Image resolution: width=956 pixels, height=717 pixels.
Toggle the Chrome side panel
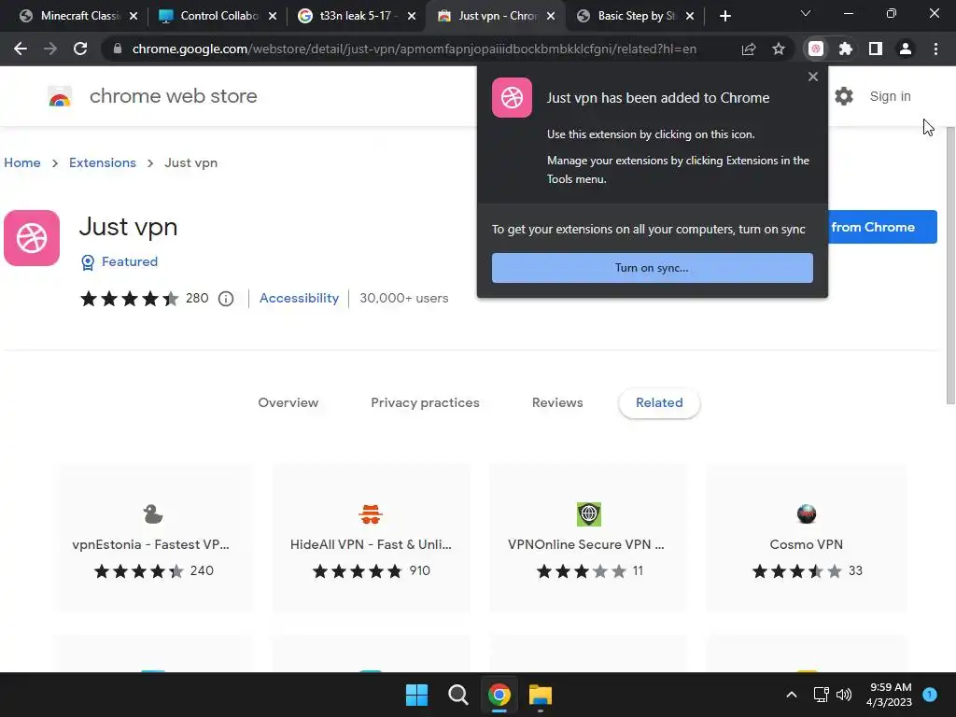(876, 49)
